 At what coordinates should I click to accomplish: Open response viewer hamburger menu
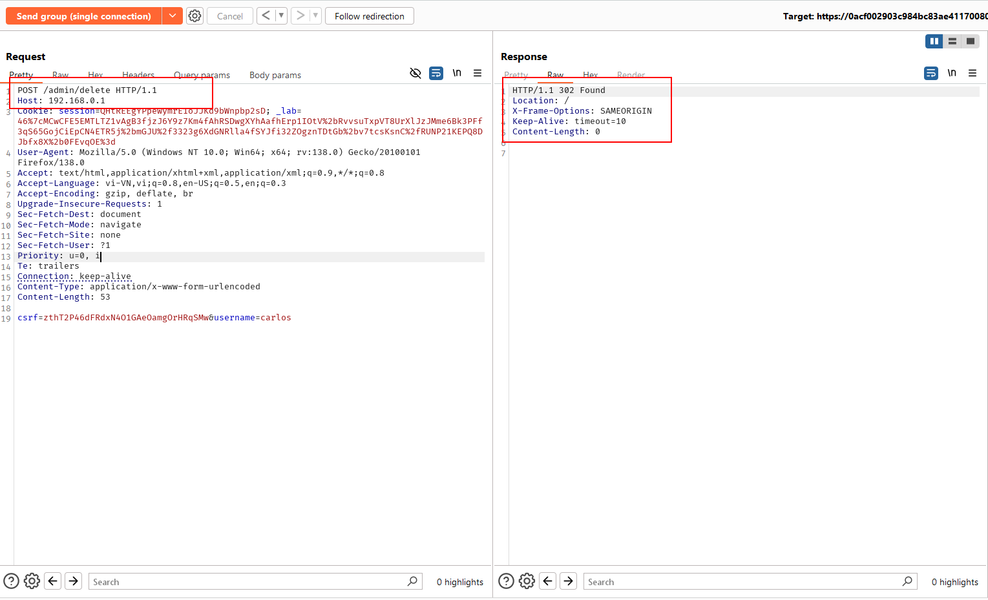972,73
